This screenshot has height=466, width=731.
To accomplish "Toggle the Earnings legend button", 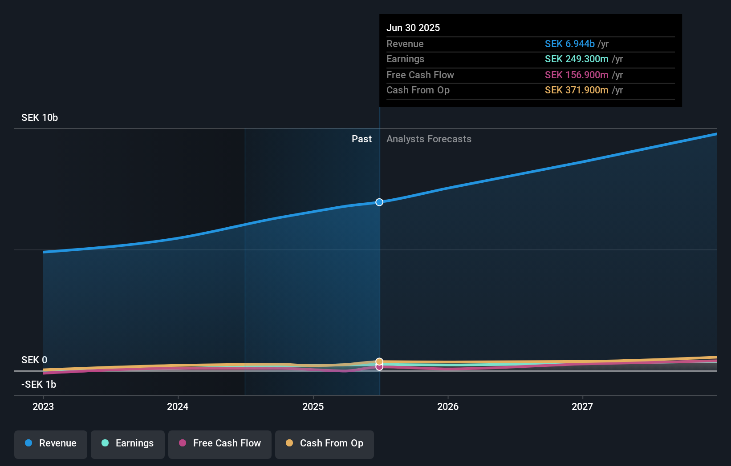I will coord(128,444).
